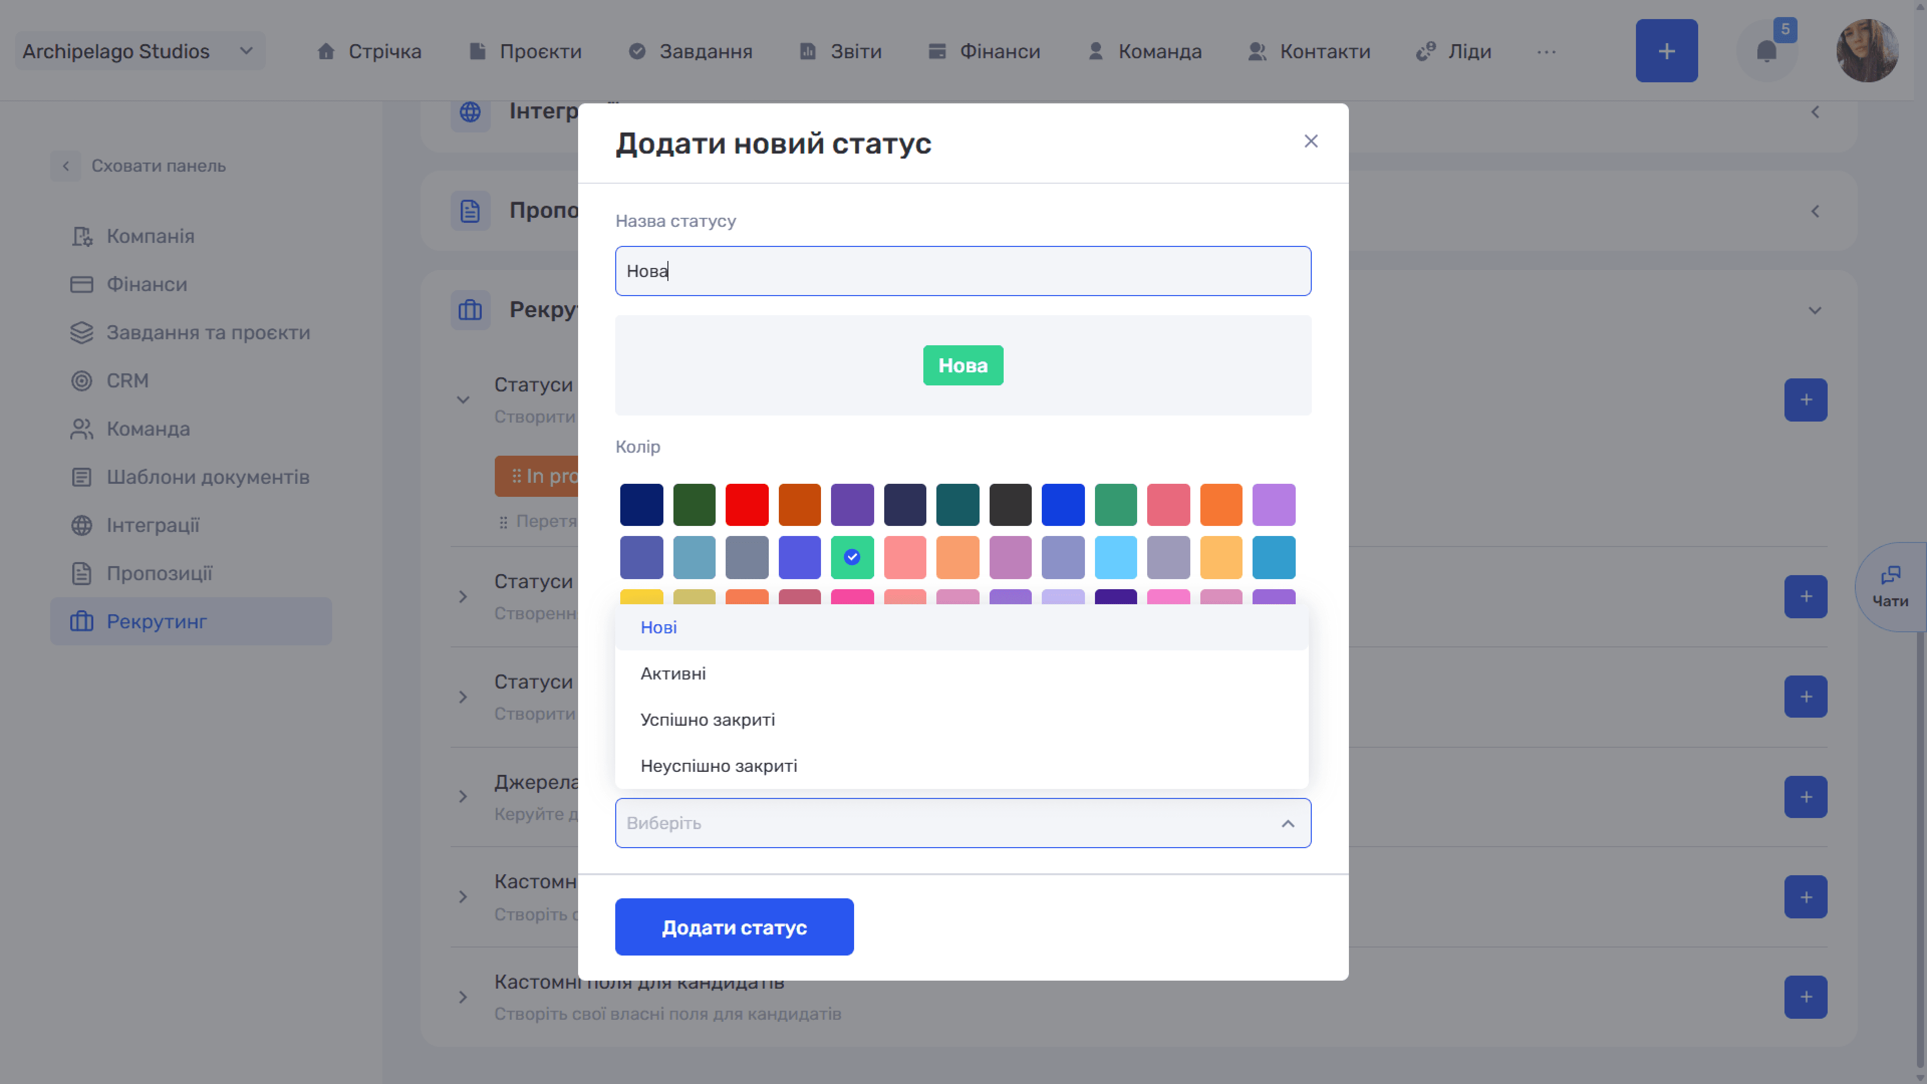Click plus button in Джерела row
The height and width of the screenshot is (1084, 1927).
coord(1805,797)
